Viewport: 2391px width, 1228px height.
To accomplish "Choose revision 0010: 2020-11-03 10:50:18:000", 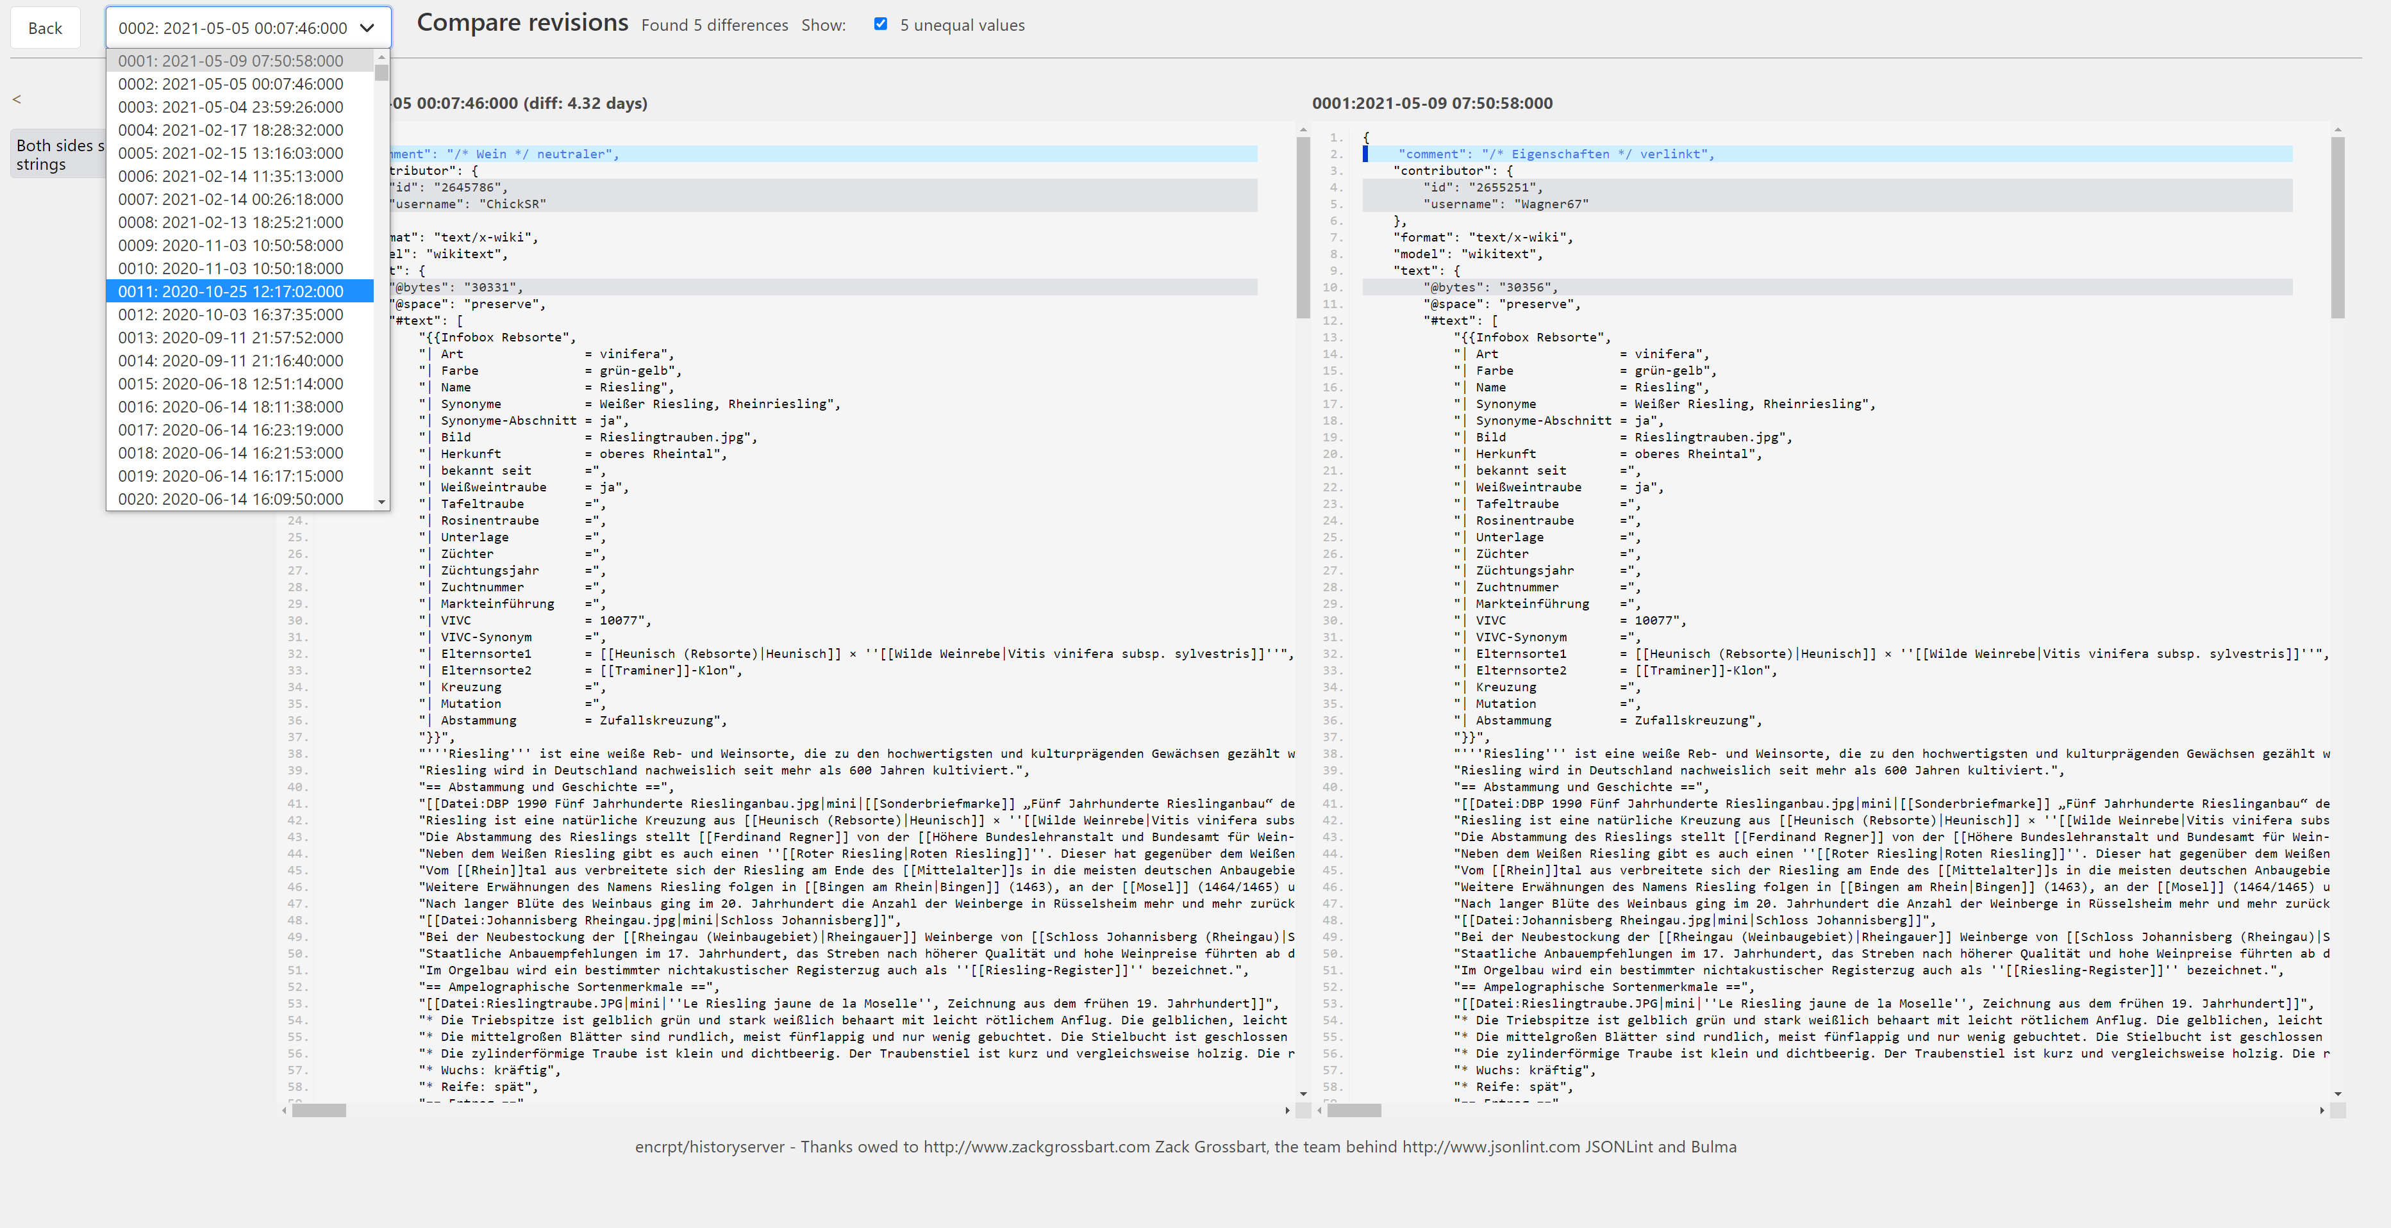I will 240,268.
